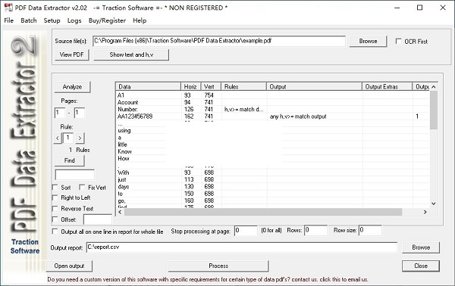Open the File menu
Viewport: 455px width, 286px height.
[x=8, y=20]
